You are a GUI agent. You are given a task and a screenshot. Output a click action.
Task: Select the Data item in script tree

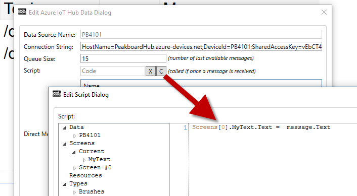click(76, 127)
